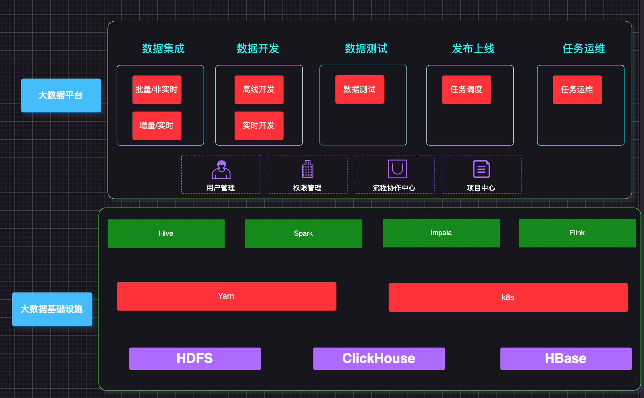Select the purple HDFS block
644x398 pixels.
click(195, 359)
